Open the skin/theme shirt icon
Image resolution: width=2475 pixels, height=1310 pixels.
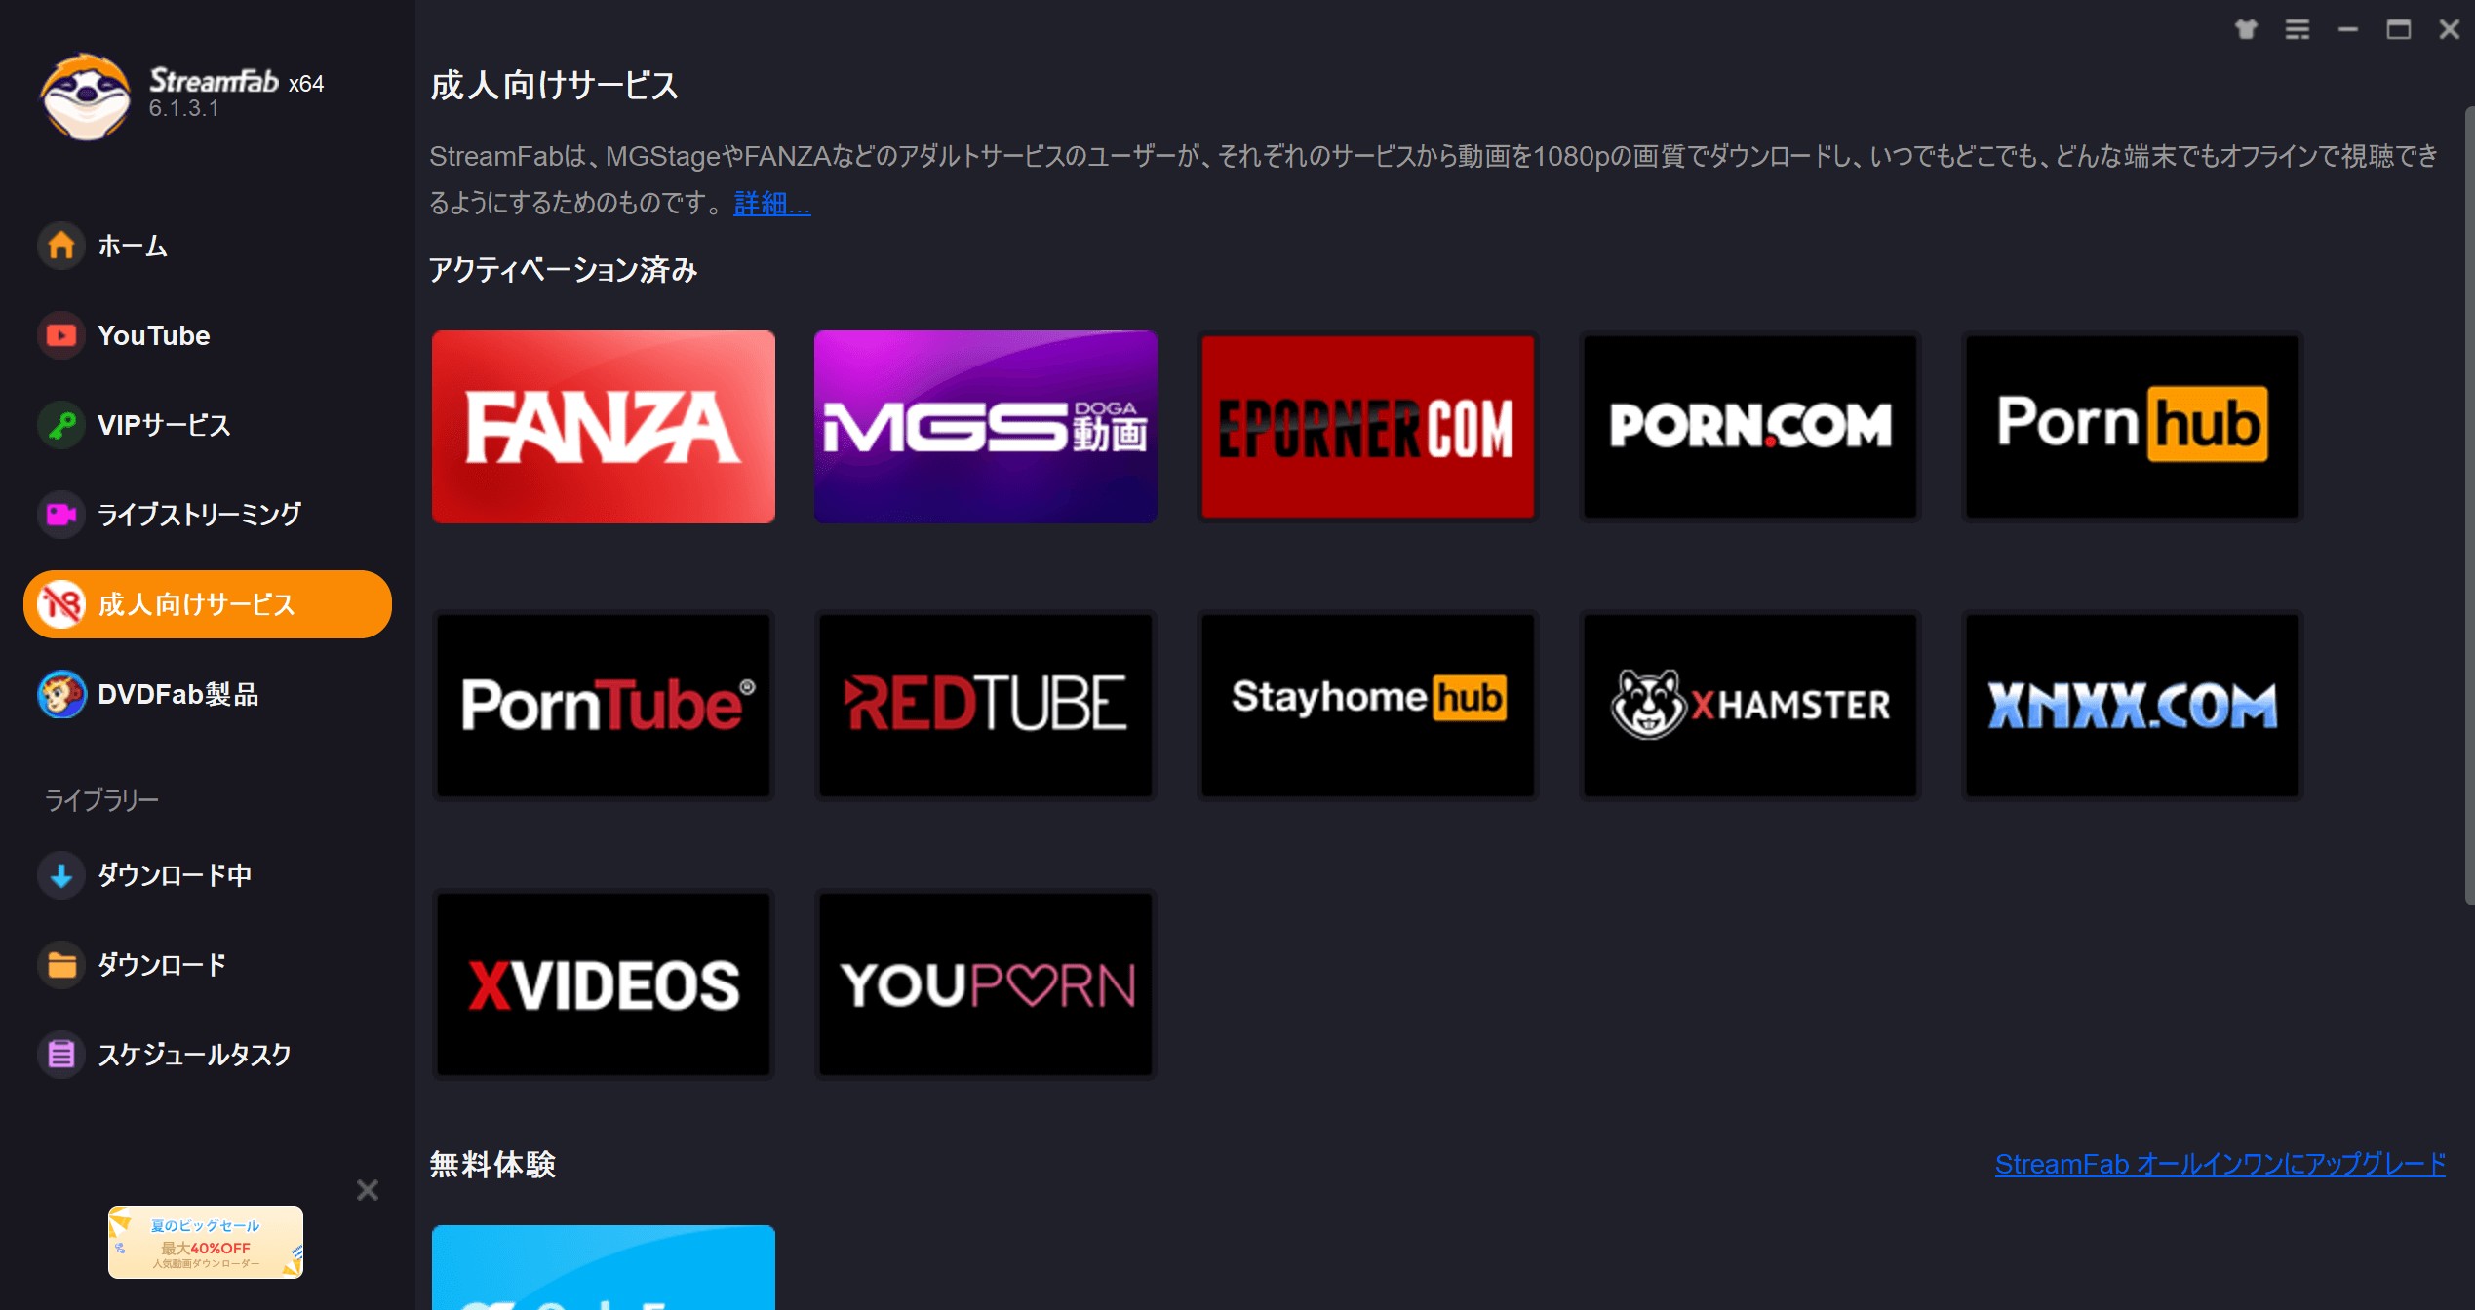click(x=2247, y=29)
